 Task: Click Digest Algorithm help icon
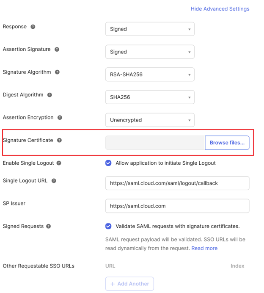(x=49, y=95)
